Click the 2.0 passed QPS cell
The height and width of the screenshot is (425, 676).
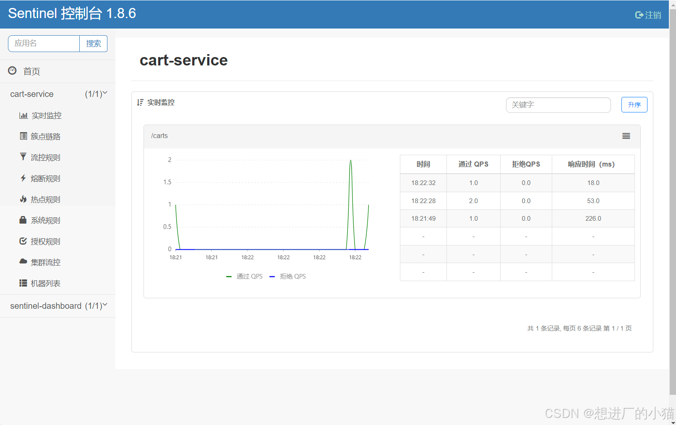[473, 201]
